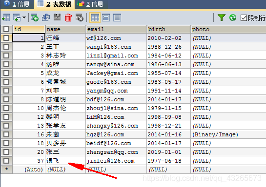Select the email cell zhoujl@sina.com

click(116, 108)
